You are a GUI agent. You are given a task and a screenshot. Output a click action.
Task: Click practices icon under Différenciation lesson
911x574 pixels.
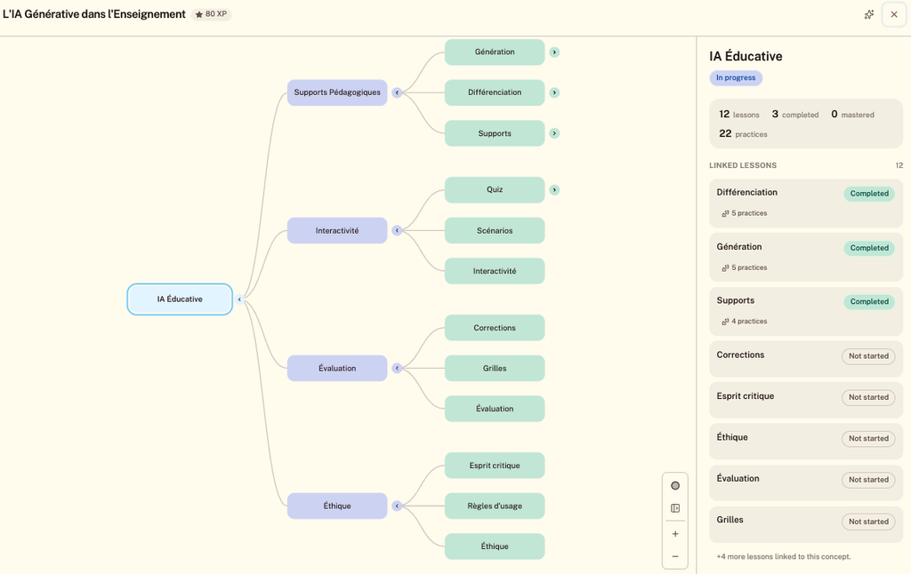point(725,213)
